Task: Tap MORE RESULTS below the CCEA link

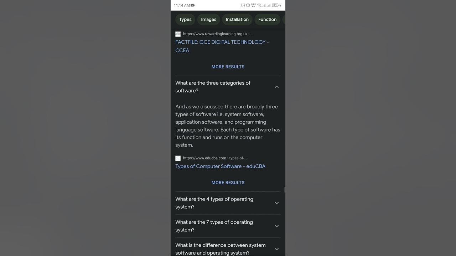Action: click(x=228, y=67)
